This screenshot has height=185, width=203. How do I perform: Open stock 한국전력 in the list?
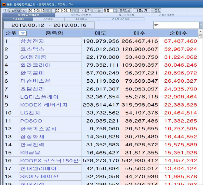(x=32, y=145)
